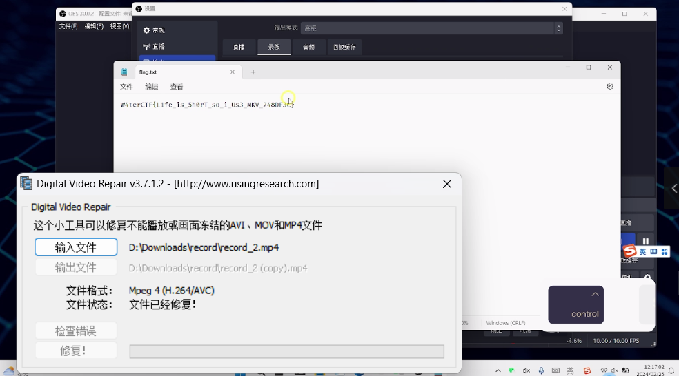Screen dimensions: 679x376
Task: Click Windows (CRLF) in Notepad status bar
Action: [505, 323]
